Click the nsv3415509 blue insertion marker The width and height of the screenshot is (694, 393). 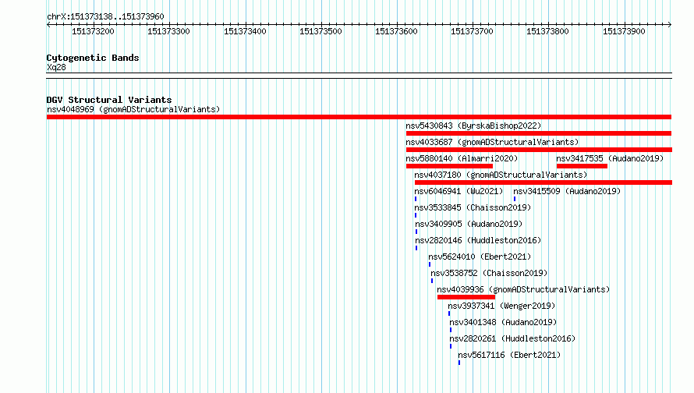[x=515, y=199]
